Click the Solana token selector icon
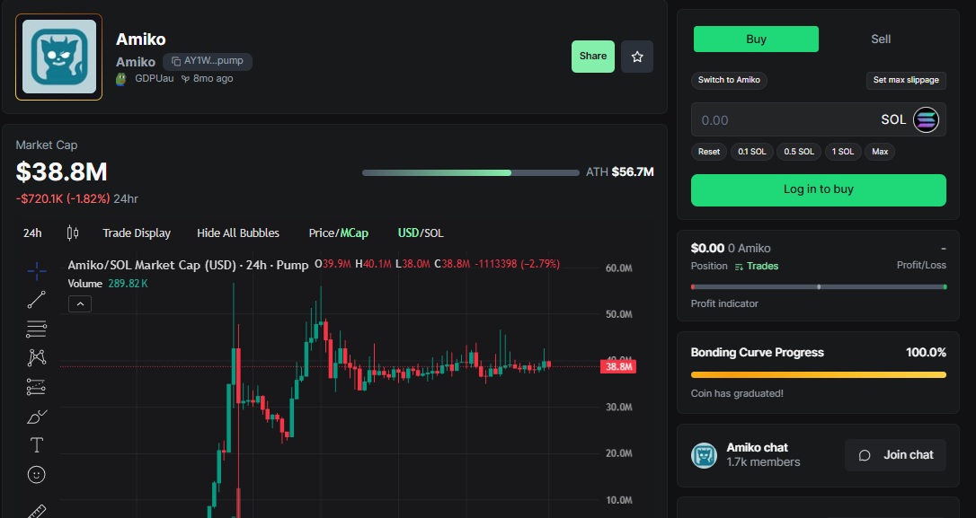 tap(927, 119)
